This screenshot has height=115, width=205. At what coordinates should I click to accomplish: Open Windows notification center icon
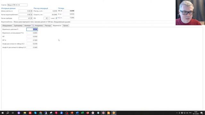click(201, 113)
